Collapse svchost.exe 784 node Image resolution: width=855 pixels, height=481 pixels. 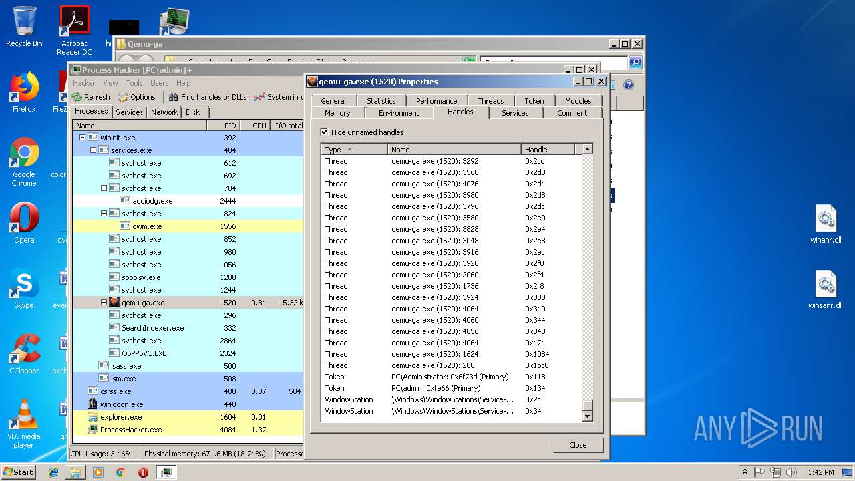point(104,188)
